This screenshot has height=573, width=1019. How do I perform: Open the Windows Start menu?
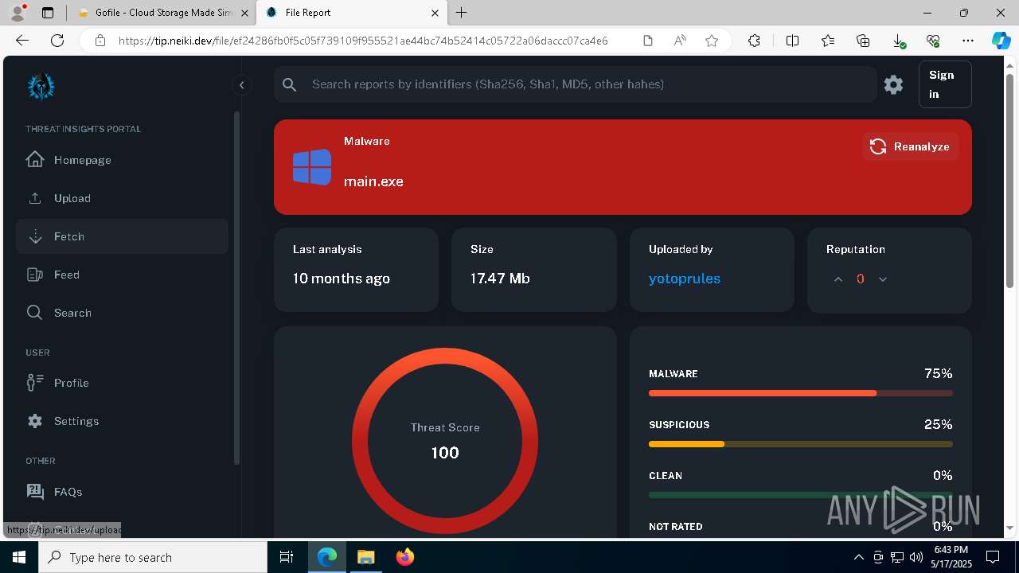19,557
